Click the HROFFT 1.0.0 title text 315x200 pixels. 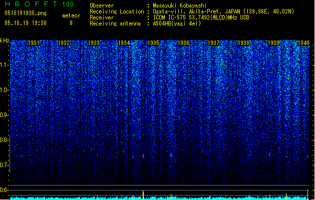(40, 4)
